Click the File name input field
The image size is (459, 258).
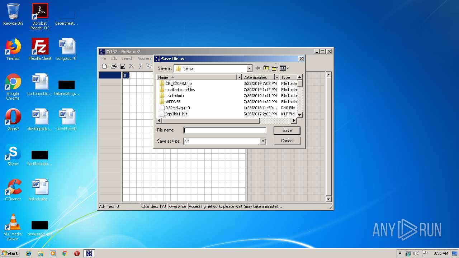point(225,130)
